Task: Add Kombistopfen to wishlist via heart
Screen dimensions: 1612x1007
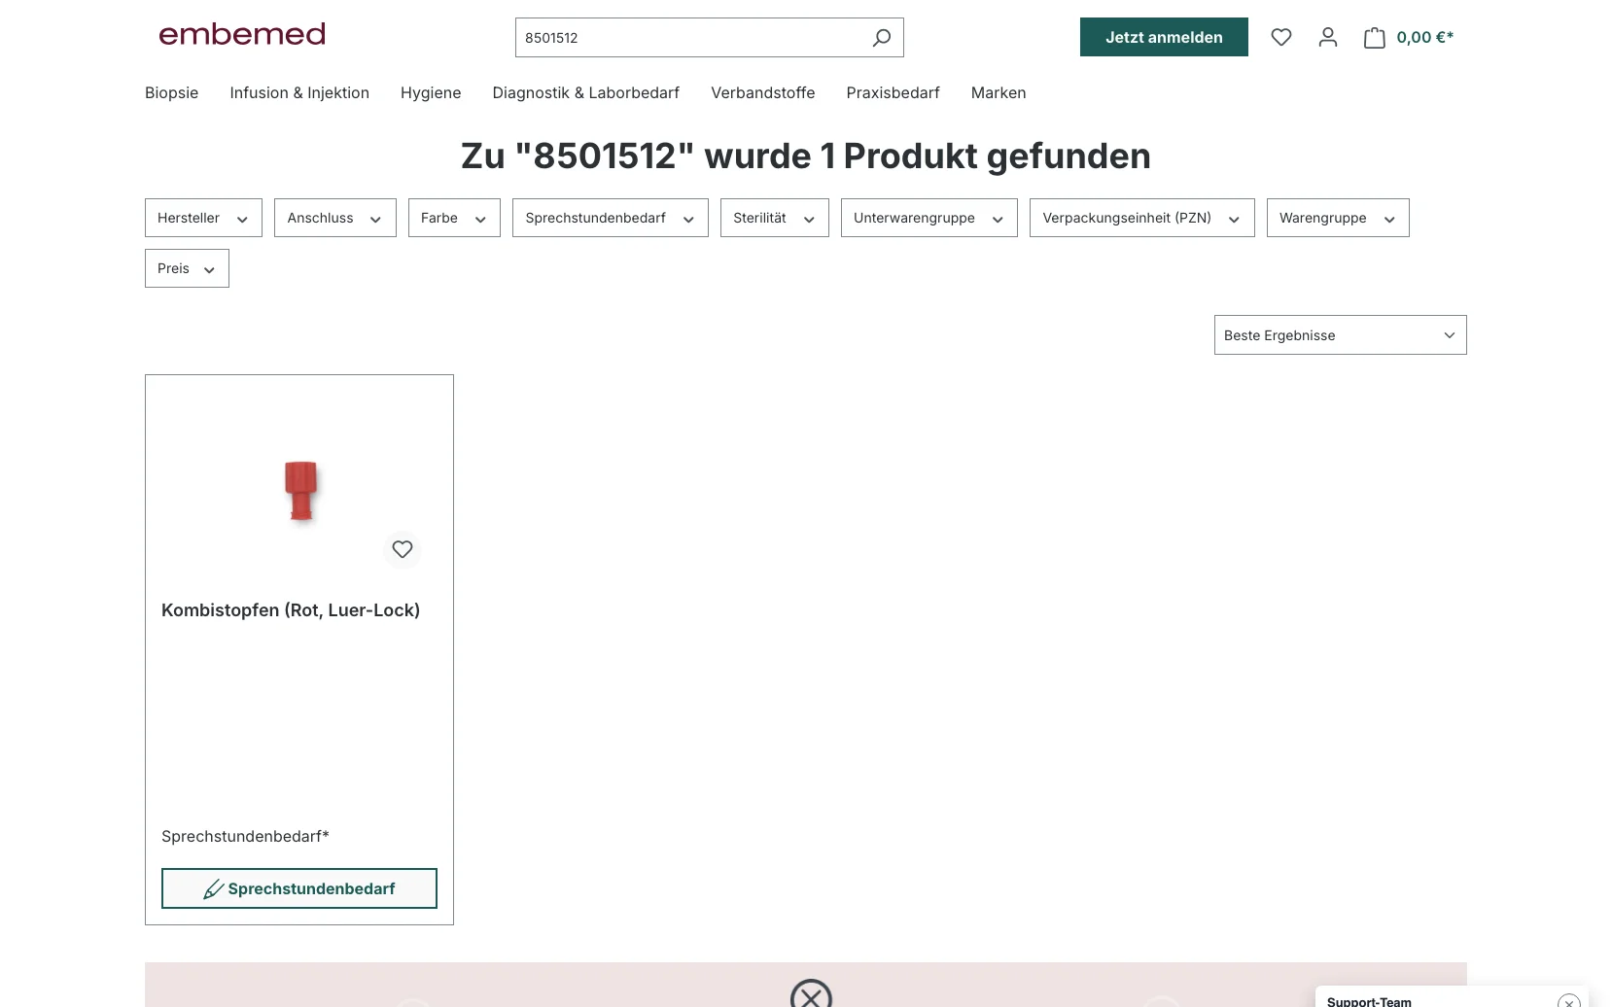Action: tap(403, 549)
